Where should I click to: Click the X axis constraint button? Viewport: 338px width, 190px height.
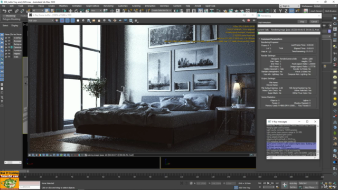[275, 11]
